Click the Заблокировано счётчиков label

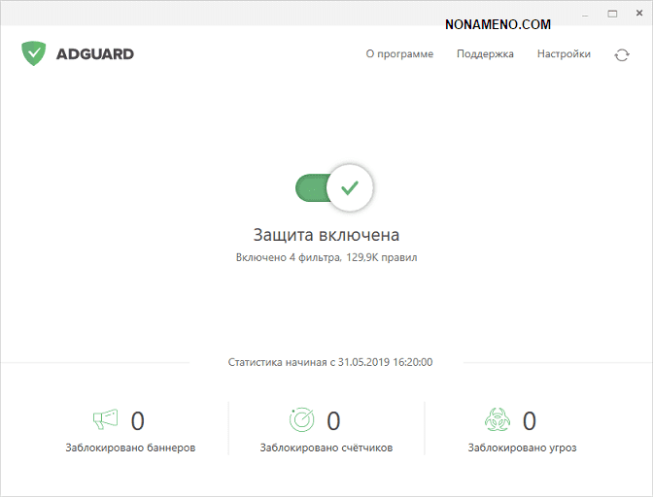(326, 448)
